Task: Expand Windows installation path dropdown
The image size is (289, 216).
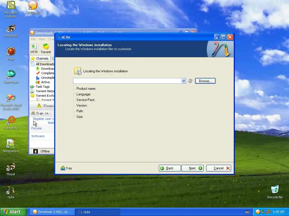Action: click(183, 81)
